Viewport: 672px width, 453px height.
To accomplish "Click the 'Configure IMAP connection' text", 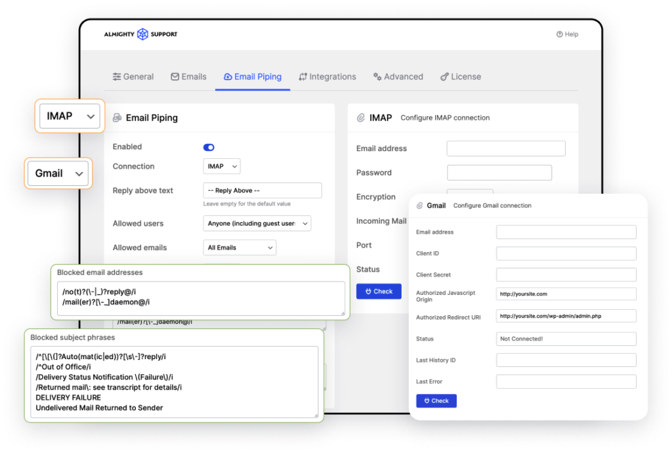I will pos(445,118).
